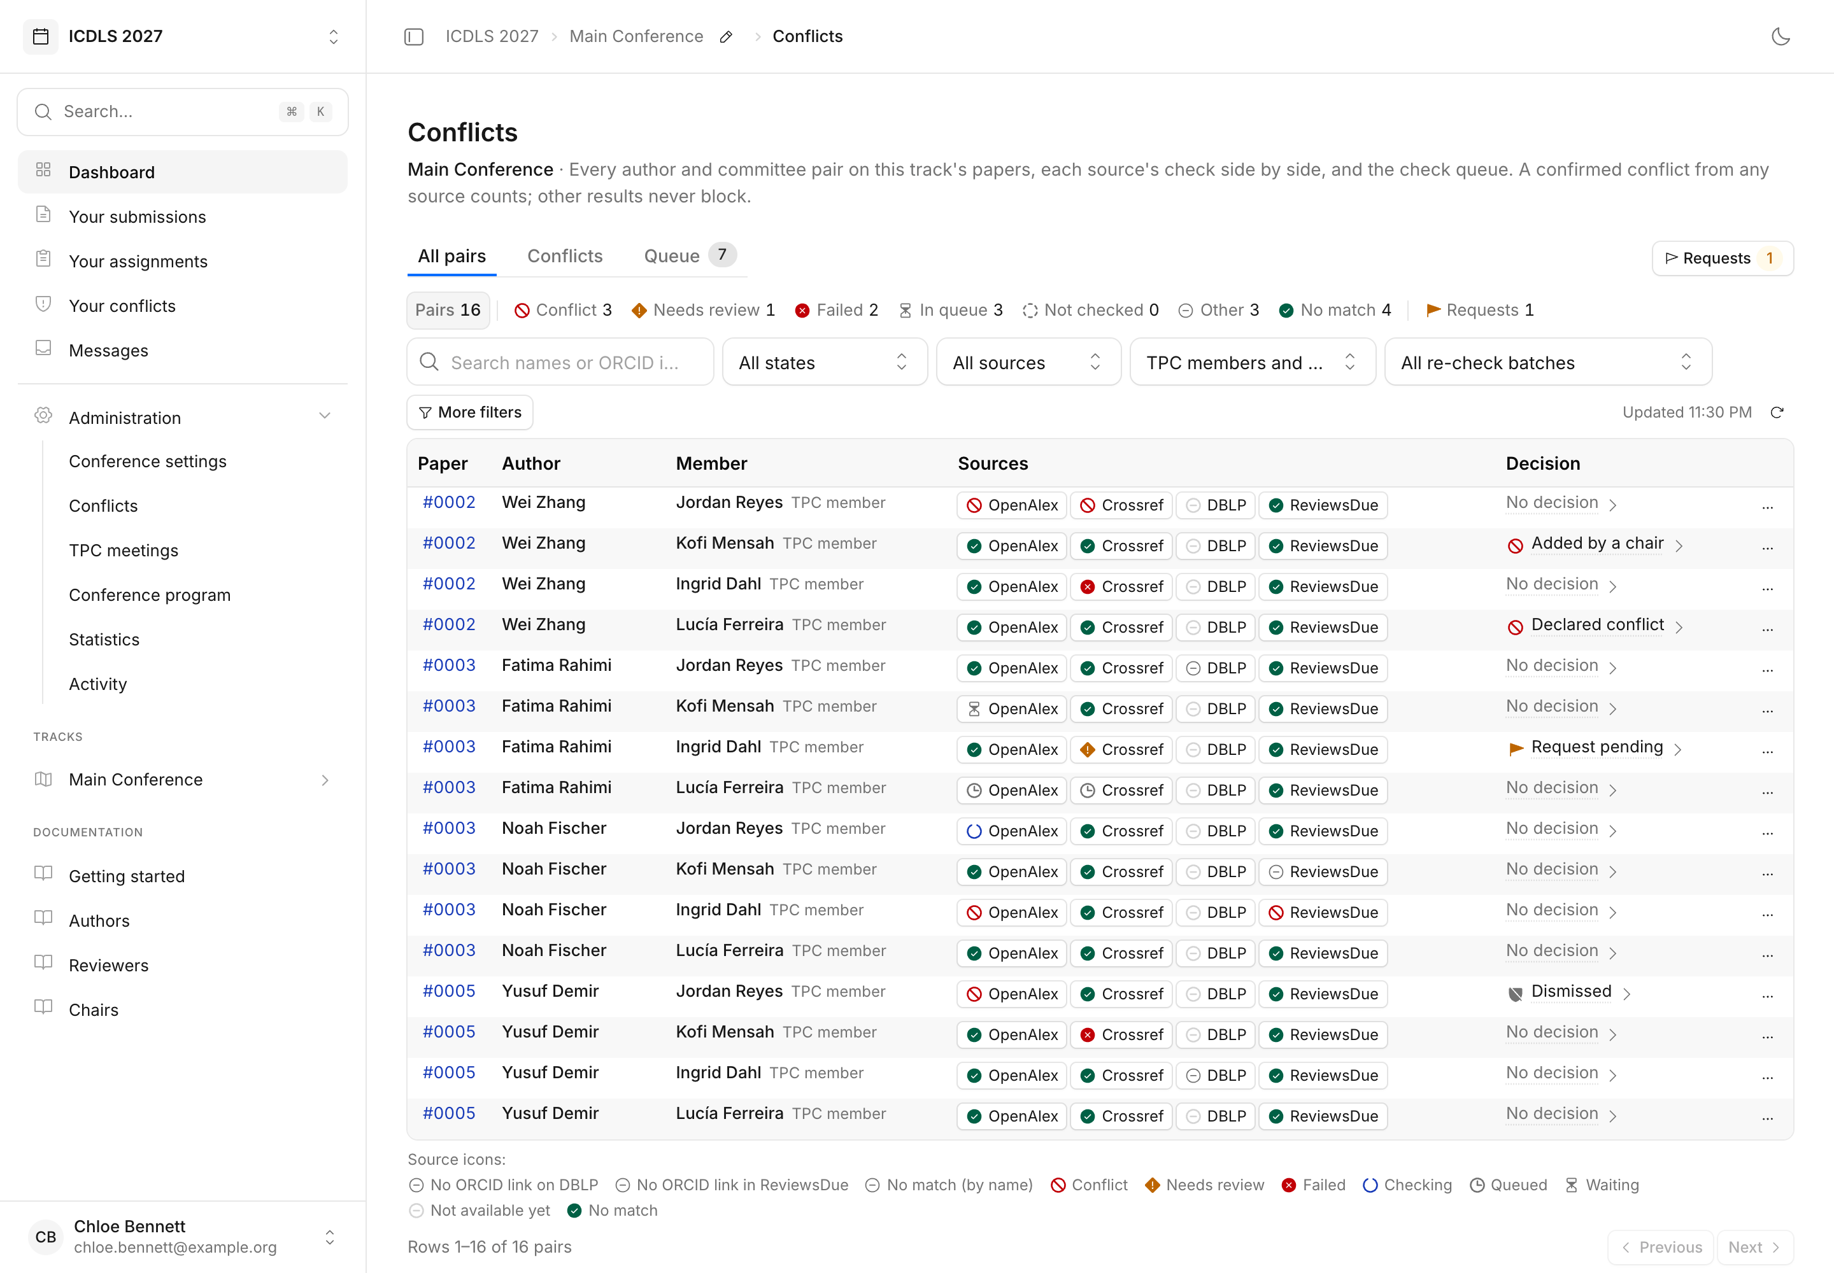This screenshot has height=1273, width=1834.
Task: Open Your conflicts in the sidebar
Action: click(x=183, y=306)
